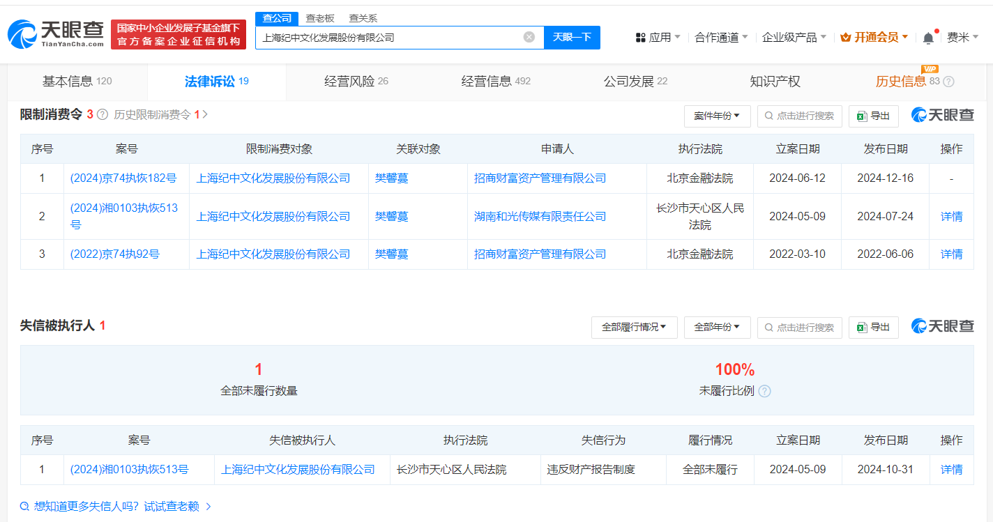Open the 案件年份 filter dropdown
993x522 pixels.
[717, 116]
